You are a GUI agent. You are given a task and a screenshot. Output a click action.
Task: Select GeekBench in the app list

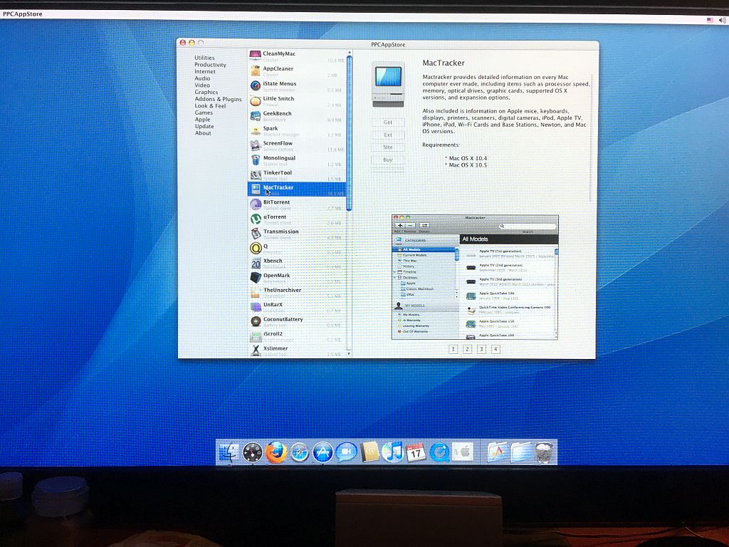click(297, 116)
